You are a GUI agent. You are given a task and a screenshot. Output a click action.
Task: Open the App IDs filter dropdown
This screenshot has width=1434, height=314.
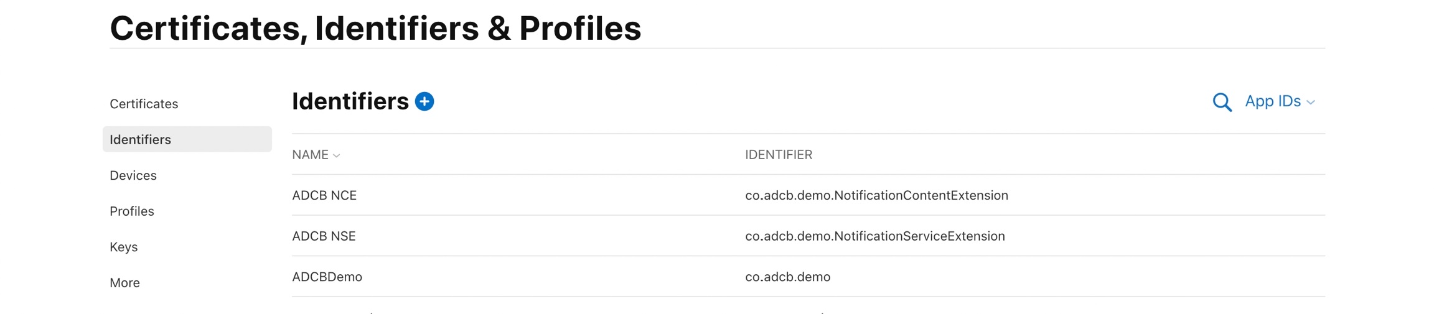tap(1272, 101)
